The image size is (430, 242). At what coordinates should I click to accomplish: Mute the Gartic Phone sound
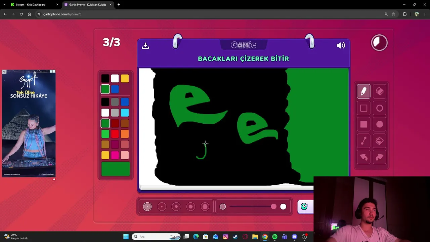click(341, 46)
